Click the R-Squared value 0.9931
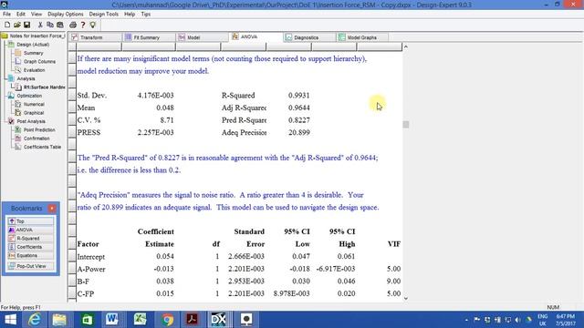 click(298, 95)
